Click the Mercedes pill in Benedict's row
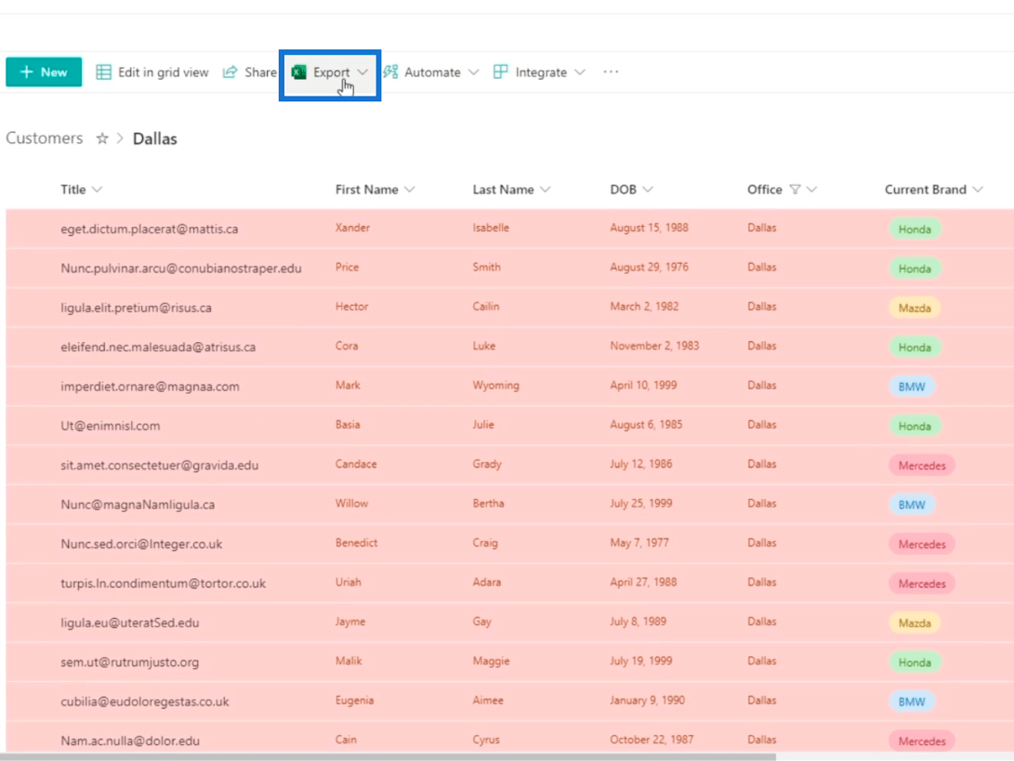The image size is (1014, 761). 922,545
